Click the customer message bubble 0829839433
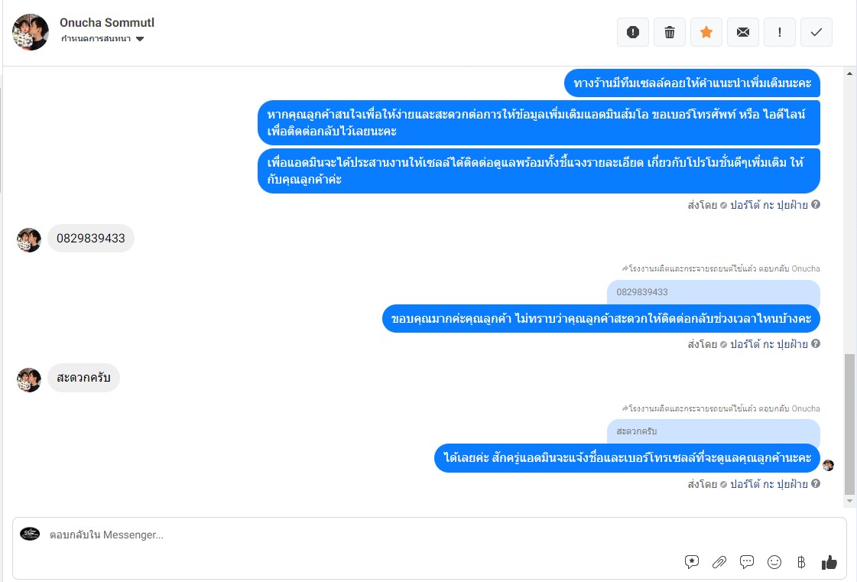857x582 pixels. (91, 239)
